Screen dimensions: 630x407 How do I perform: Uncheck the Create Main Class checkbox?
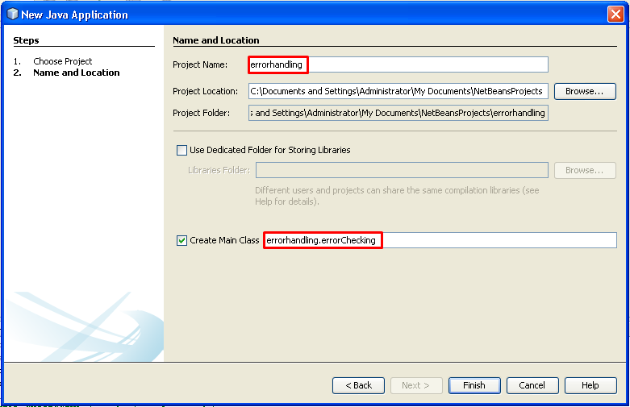(x=181, y=240)
